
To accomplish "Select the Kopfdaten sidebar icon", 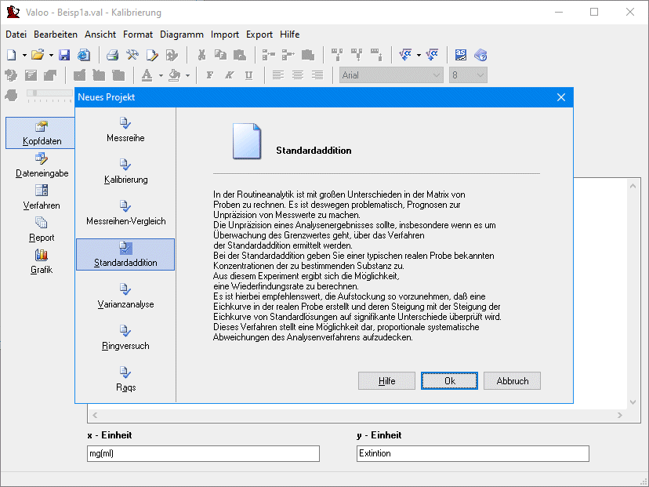I will tap(42, 133).
